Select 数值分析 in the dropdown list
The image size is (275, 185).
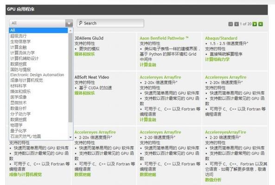pyautogui.click(x=19, y=108)
